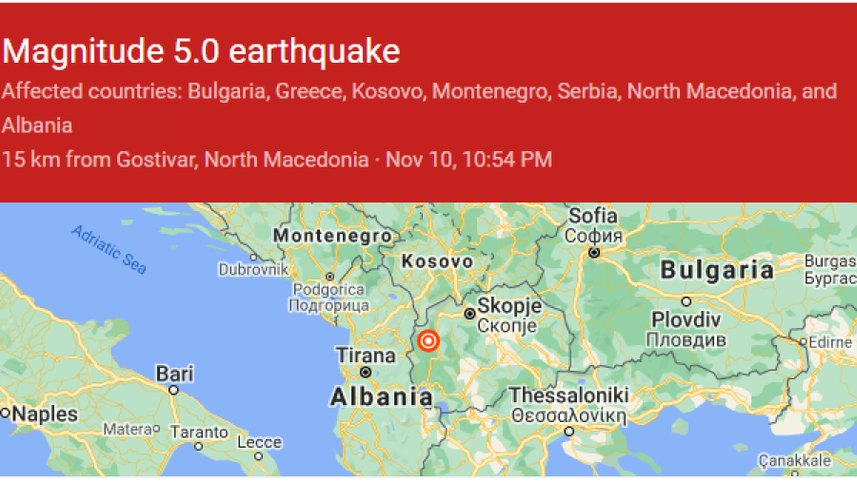Click the red earthquake epicenter marker

[428, 341]
